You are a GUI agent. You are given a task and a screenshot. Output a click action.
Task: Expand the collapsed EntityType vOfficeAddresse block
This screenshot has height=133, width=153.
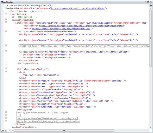coord(6,118)
